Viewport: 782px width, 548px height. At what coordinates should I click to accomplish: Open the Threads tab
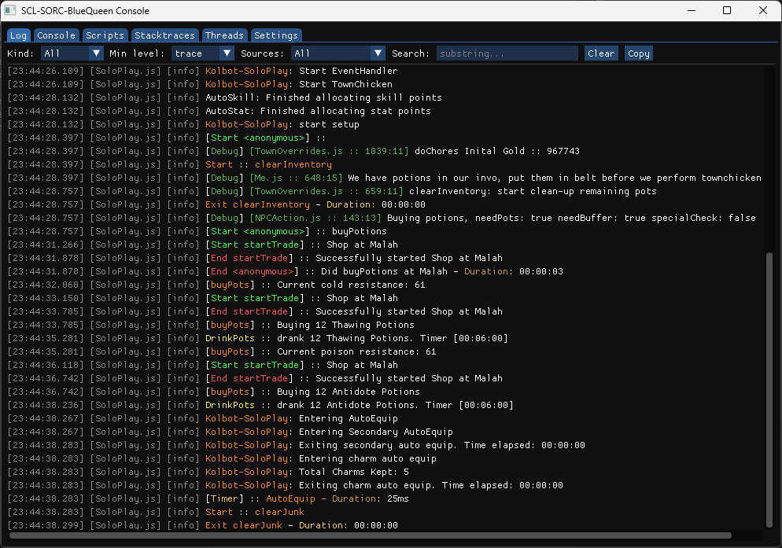pos(224,35)
